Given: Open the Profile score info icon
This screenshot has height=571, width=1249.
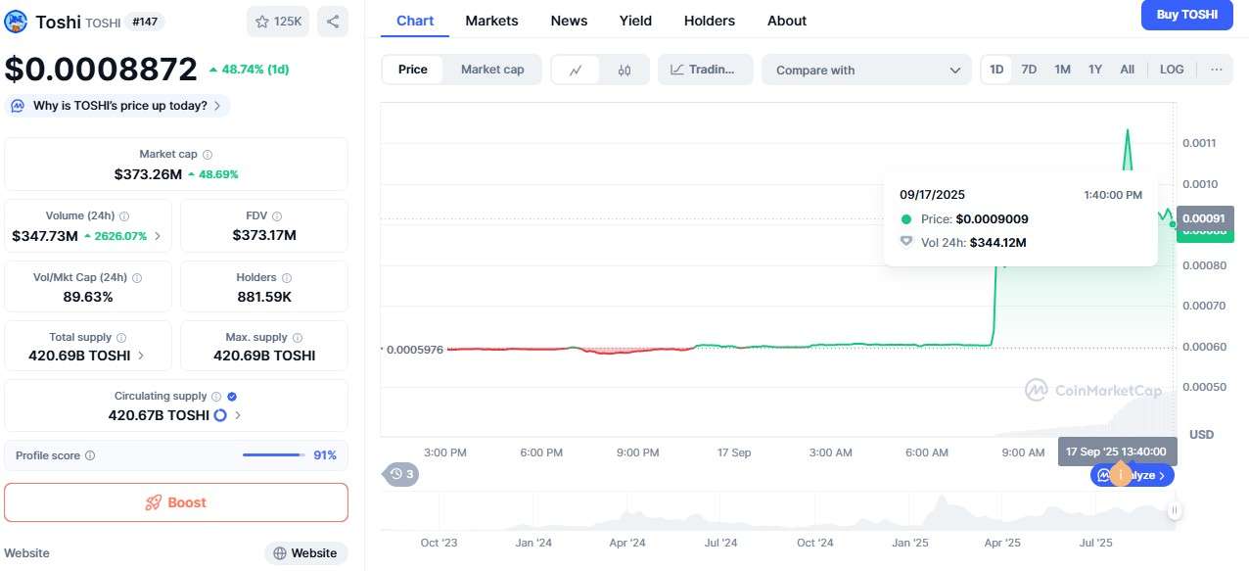Looking at the screenshot, I should pyautogui.click(x=90, y=455).
